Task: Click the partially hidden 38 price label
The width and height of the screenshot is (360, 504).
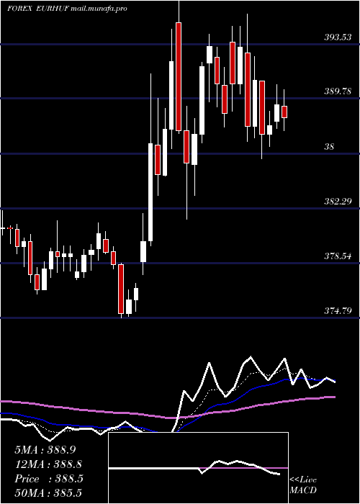Action: (x=329, y=147)
